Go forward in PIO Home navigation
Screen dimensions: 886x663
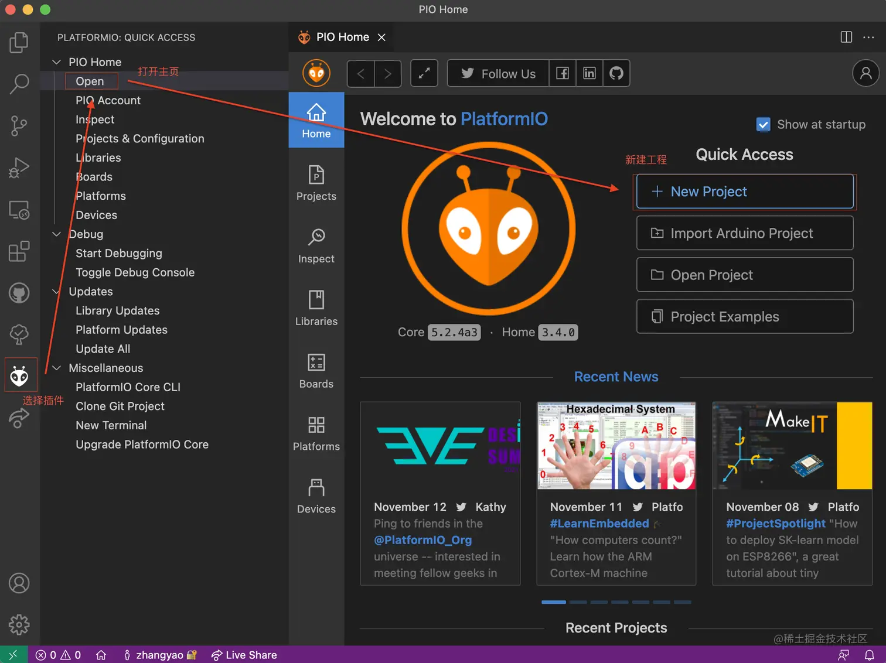pyautogui.click(x=388, y=74)
